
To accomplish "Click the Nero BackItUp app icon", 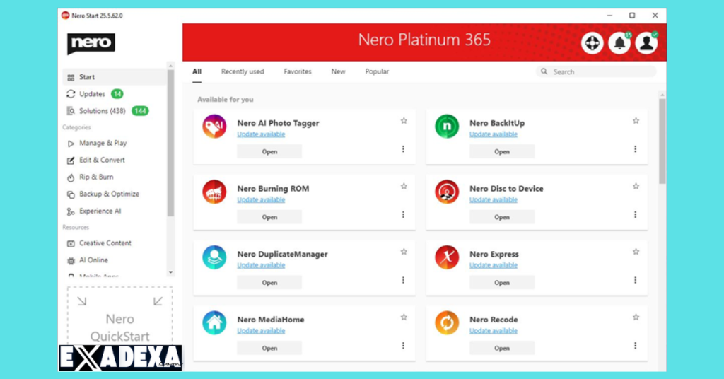I will tap(447, 127).
